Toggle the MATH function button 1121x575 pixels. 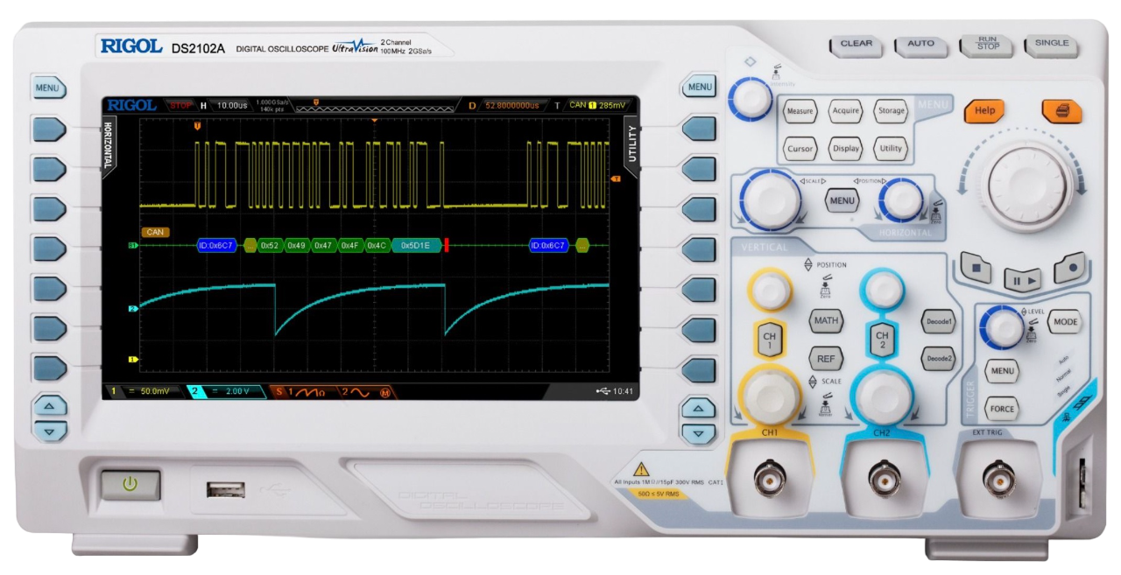click(x=826, y=320)
